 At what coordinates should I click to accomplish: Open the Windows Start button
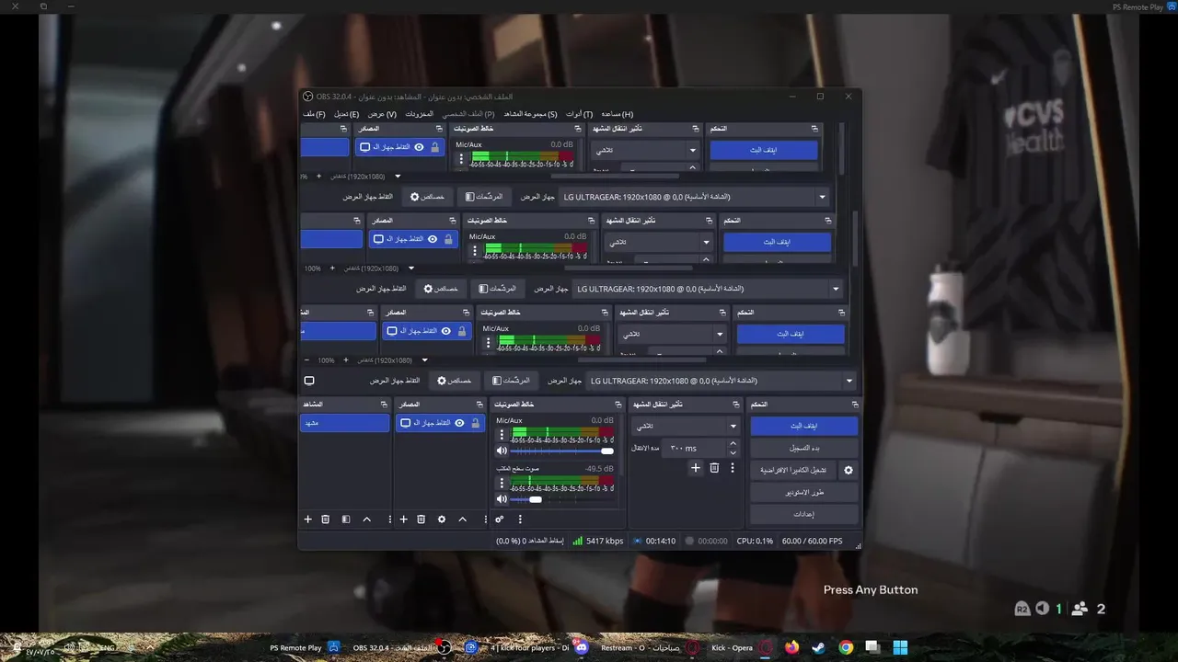tap(900, 647)
